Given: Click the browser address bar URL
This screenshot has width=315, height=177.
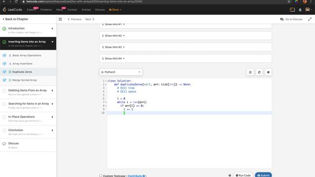Looking at the screenshot, I should coord(84,1).
